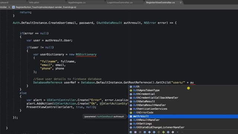Click the green enum icon beside AuthErrorCode
238x134 pixels.
coord(131,112)
